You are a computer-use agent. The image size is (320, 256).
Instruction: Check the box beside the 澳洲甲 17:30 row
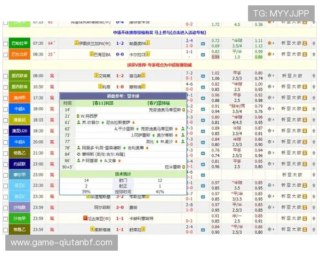[5, 98]
